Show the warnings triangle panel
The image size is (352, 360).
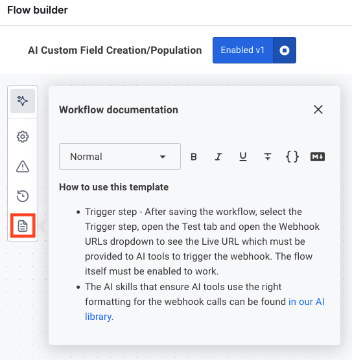click(x=23, y=166)
